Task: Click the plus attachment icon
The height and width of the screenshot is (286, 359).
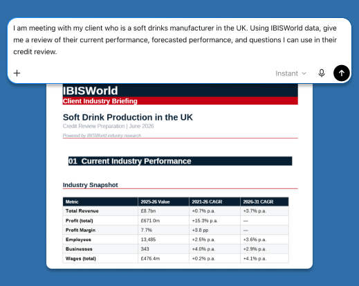Action: (x=17, y=73)
